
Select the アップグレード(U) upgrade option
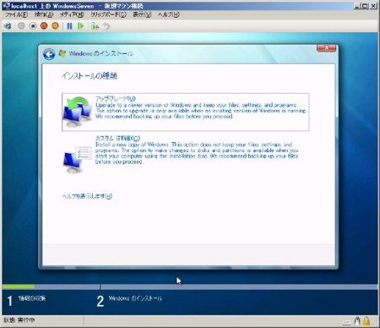[x=186, y=112]
